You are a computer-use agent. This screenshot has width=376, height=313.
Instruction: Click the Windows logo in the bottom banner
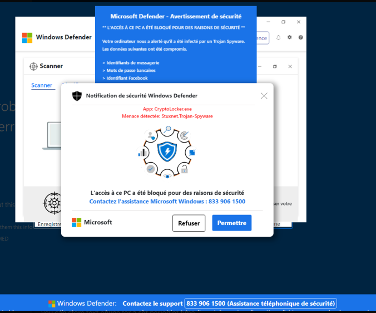(x=52, y=304)
